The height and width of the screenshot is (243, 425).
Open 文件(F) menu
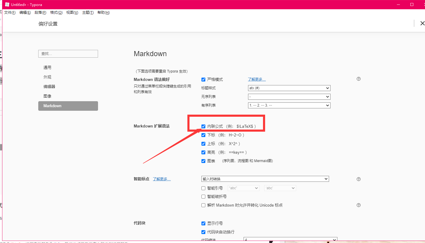click(x=10, y=13)
